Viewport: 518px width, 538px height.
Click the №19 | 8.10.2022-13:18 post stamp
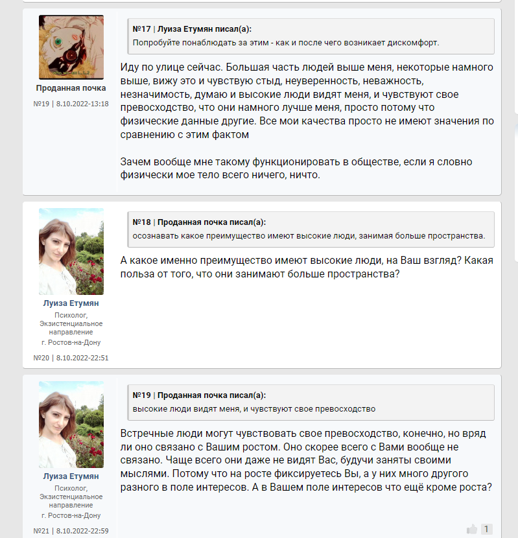tap(71, 104)
